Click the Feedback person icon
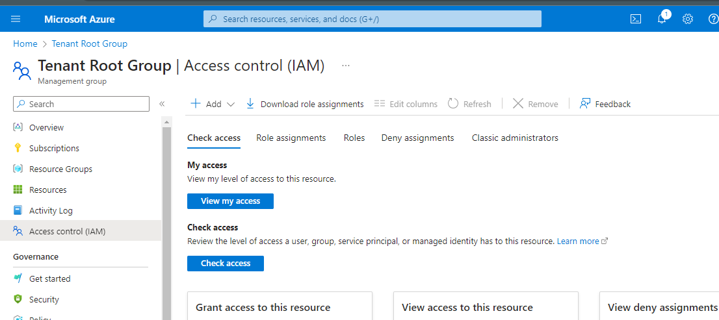 [x=584, y=103]
